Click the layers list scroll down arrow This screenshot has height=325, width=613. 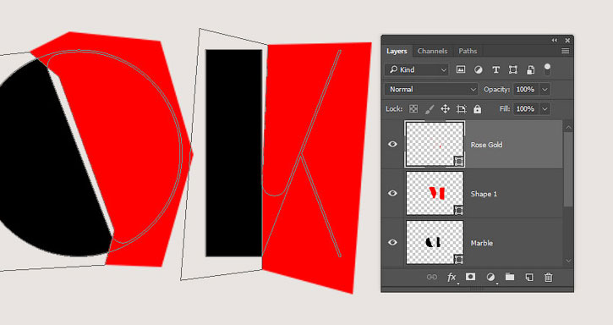coord(568,261)
